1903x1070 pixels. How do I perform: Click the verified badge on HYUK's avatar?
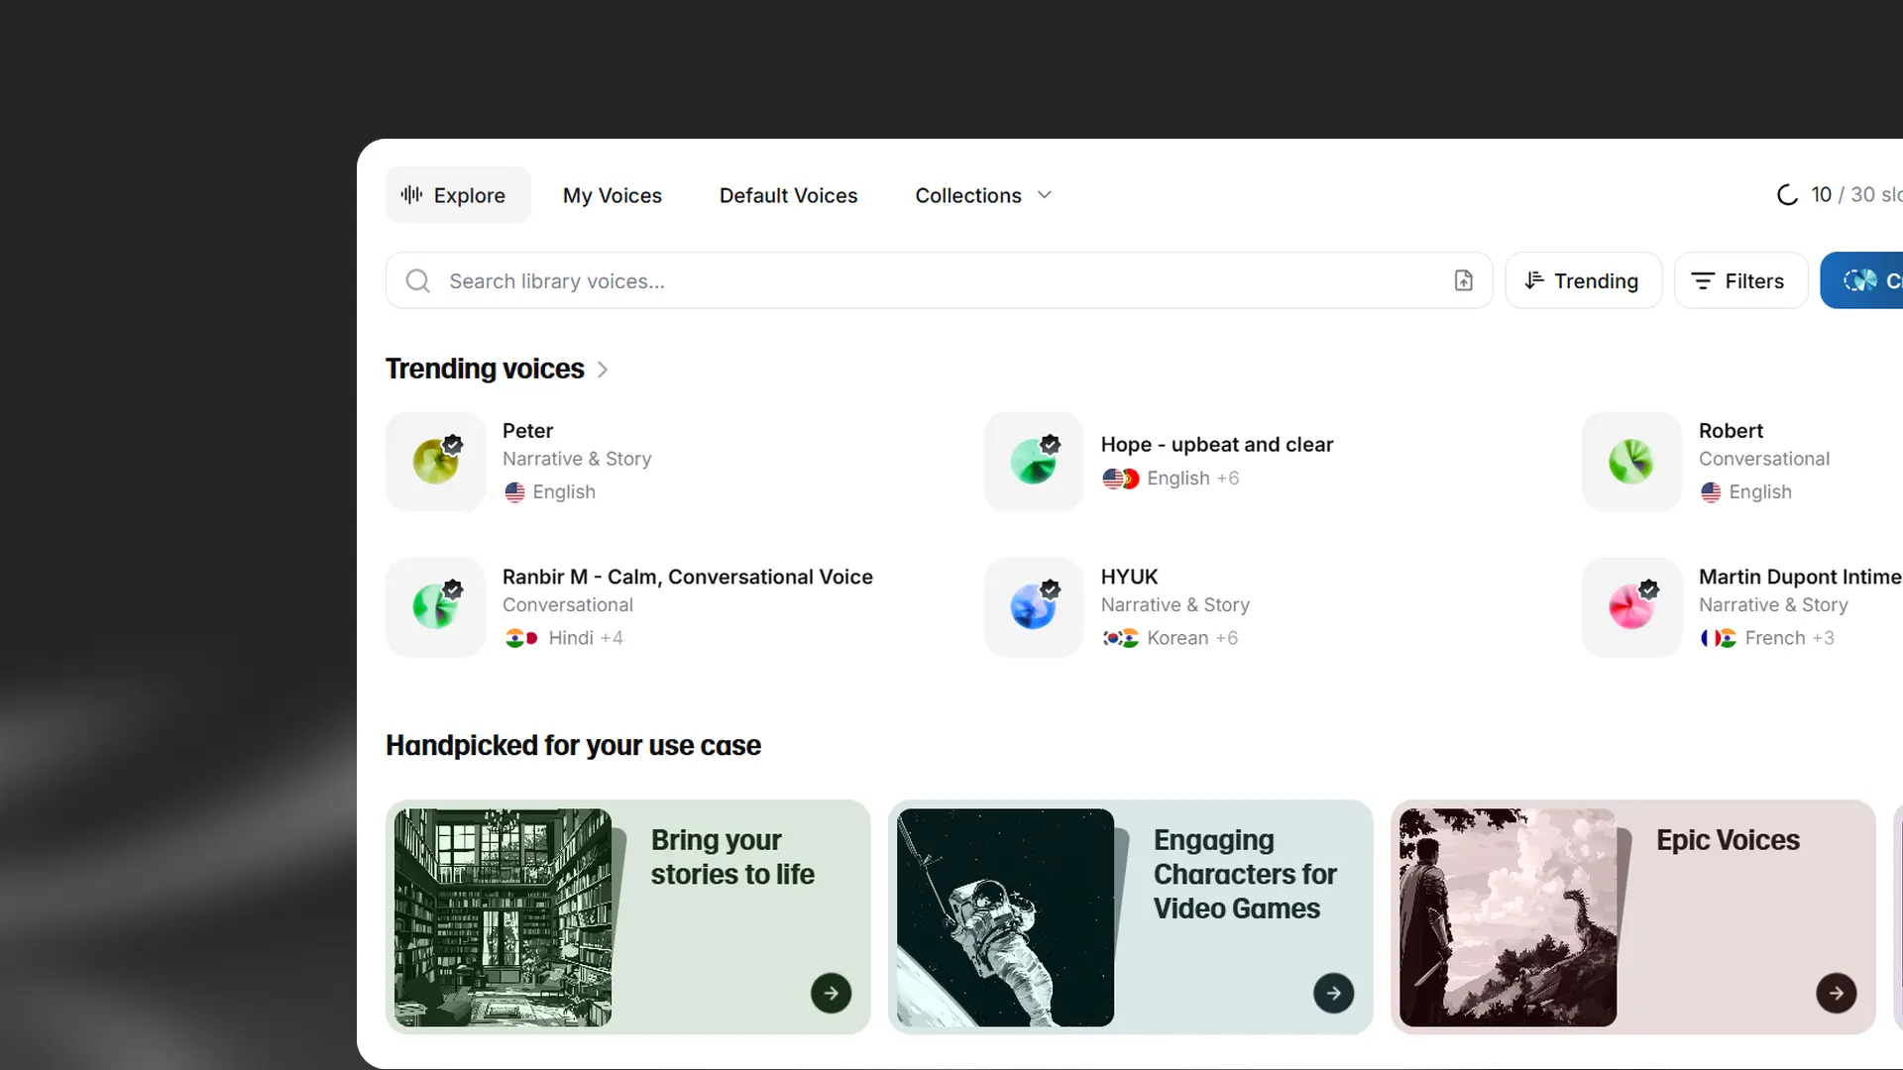click(x=1052, y=588)
